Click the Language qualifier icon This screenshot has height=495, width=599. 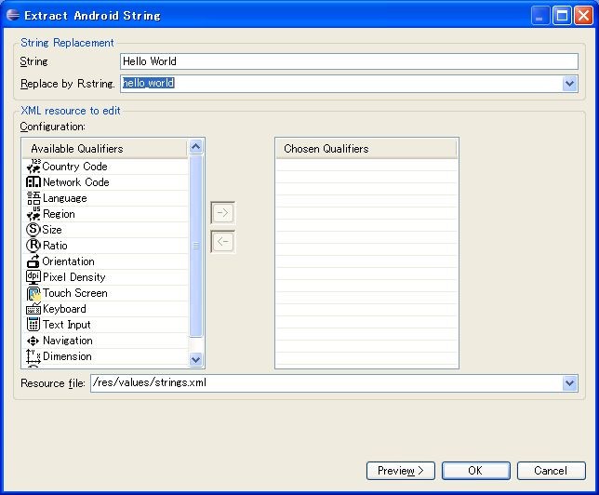tap(33, 198)
